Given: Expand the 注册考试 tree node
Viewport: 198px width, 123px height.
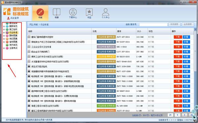Looking at the screenshot, I should point(4,48).
